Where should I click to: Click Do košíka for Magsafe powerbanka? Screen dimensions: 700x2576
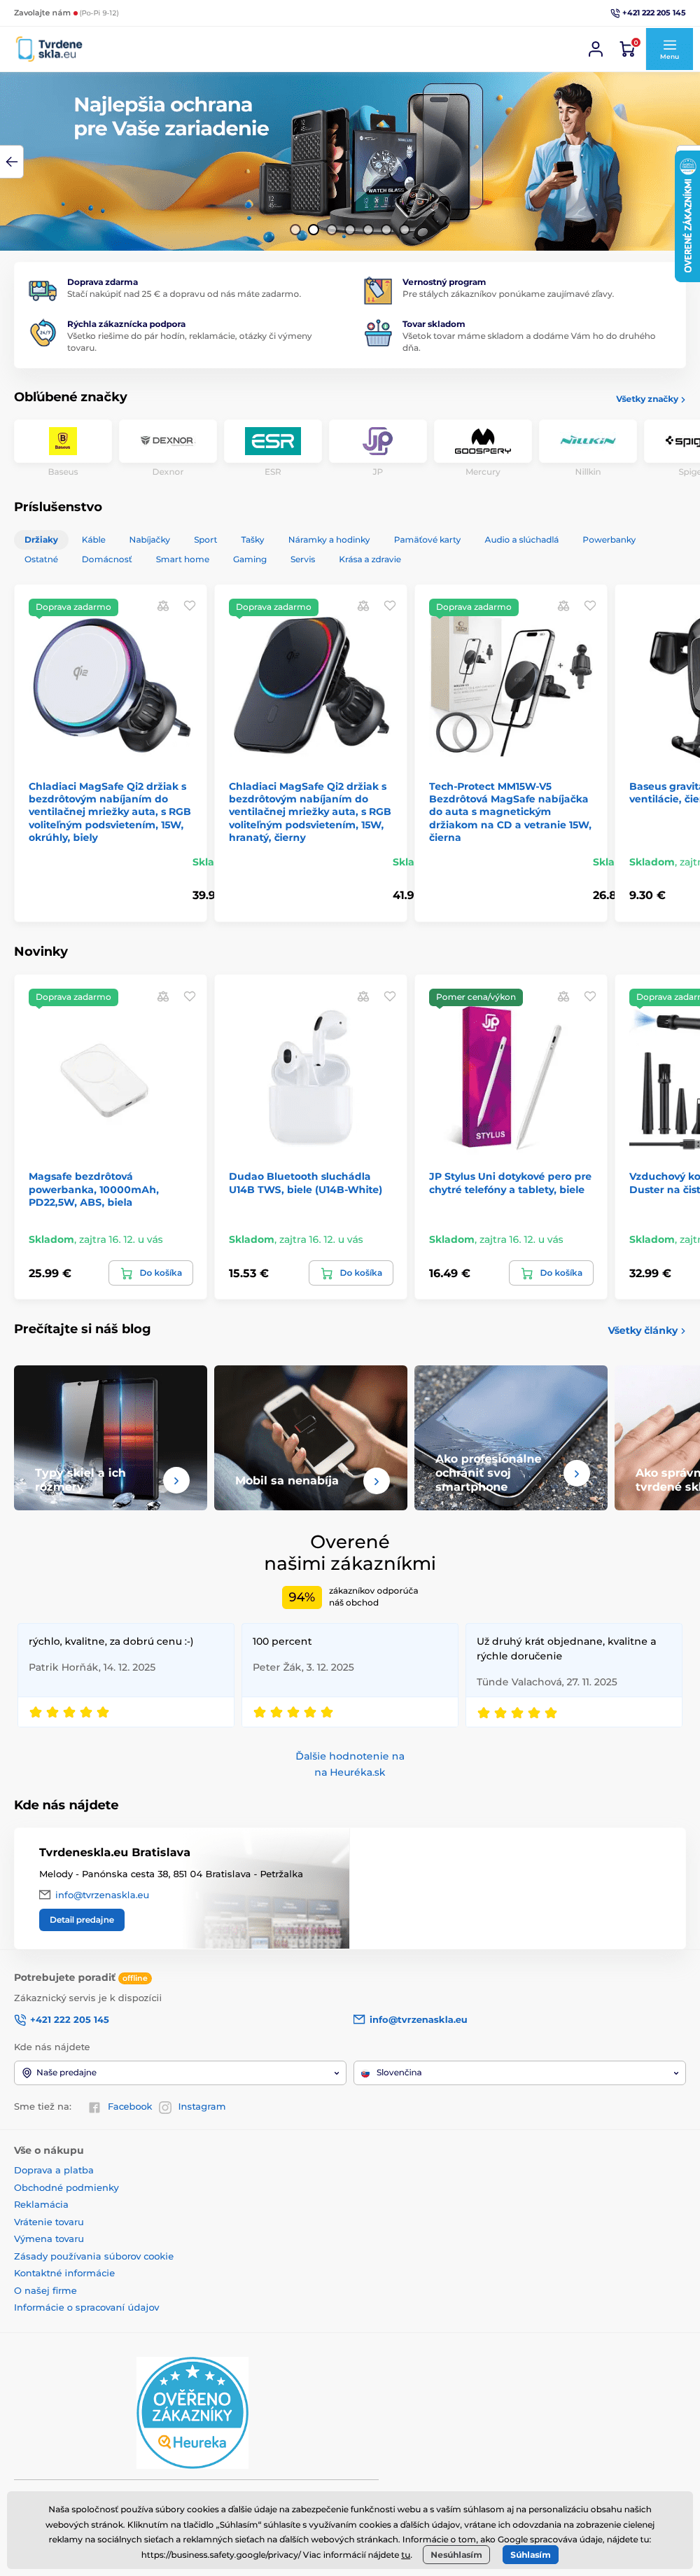pyautogui.click(x=151, y=1273)
